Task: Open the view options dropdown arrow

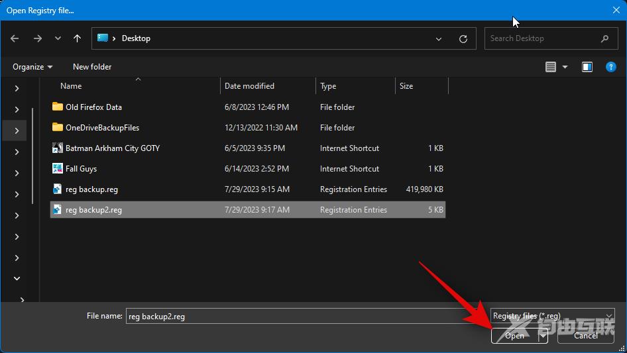Action: click(x=565, y=67)
